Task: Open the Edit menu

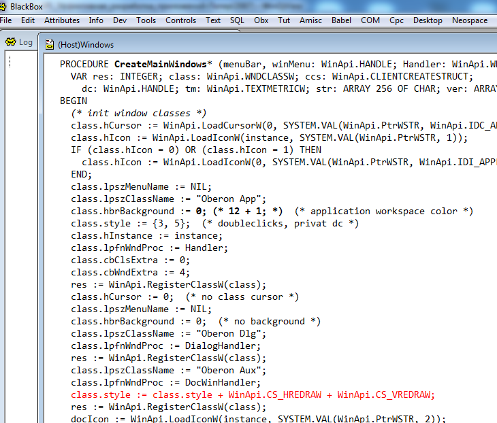Action: (28, 20)
